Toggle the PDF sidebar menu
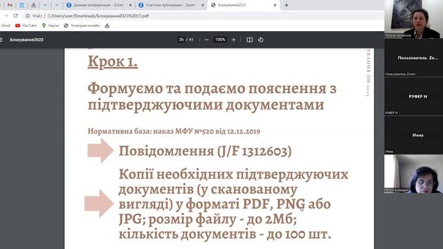Screen dimensions: 443x249 coord(1,40)
